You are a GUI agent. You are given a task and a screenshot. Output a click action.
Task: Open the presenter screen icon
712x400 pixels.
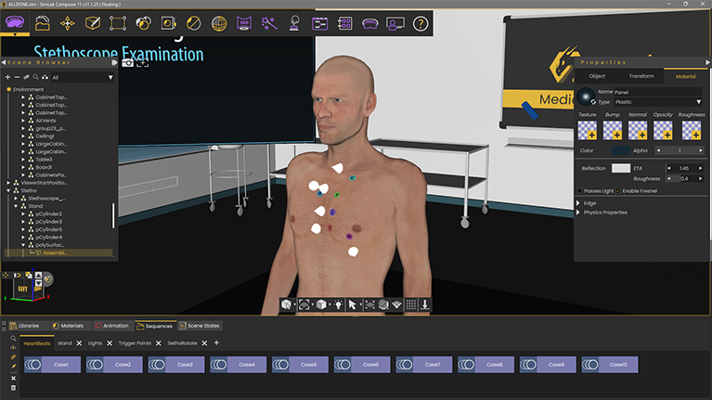(x=395, y=23)
